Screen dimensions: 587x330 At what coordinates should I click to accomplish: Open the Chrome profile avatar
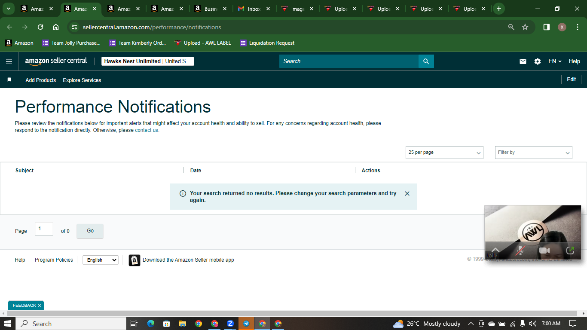[x=562, y=27]
